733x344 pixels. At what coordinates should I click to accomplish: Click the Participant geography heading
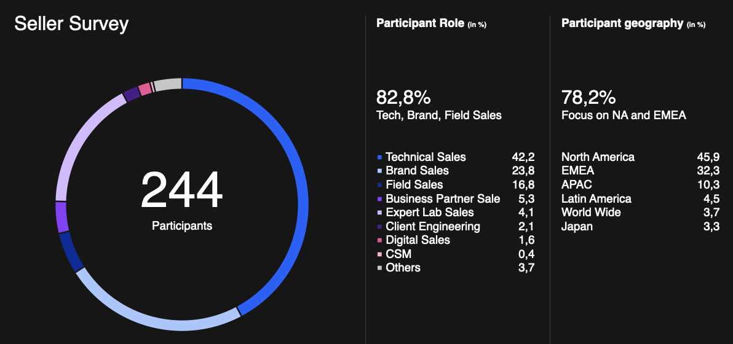coord(622,23)
